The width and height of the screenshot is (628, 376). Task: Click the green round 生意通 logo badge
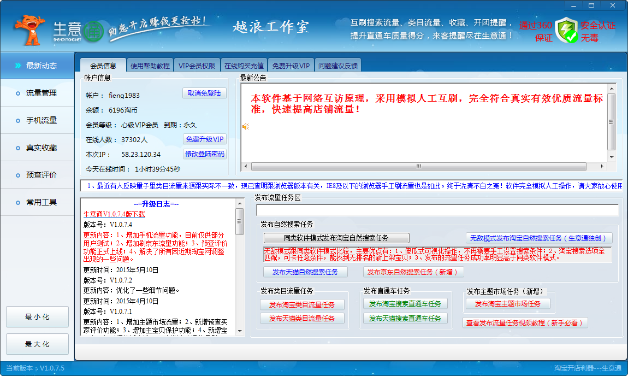(x=94, y=32)
